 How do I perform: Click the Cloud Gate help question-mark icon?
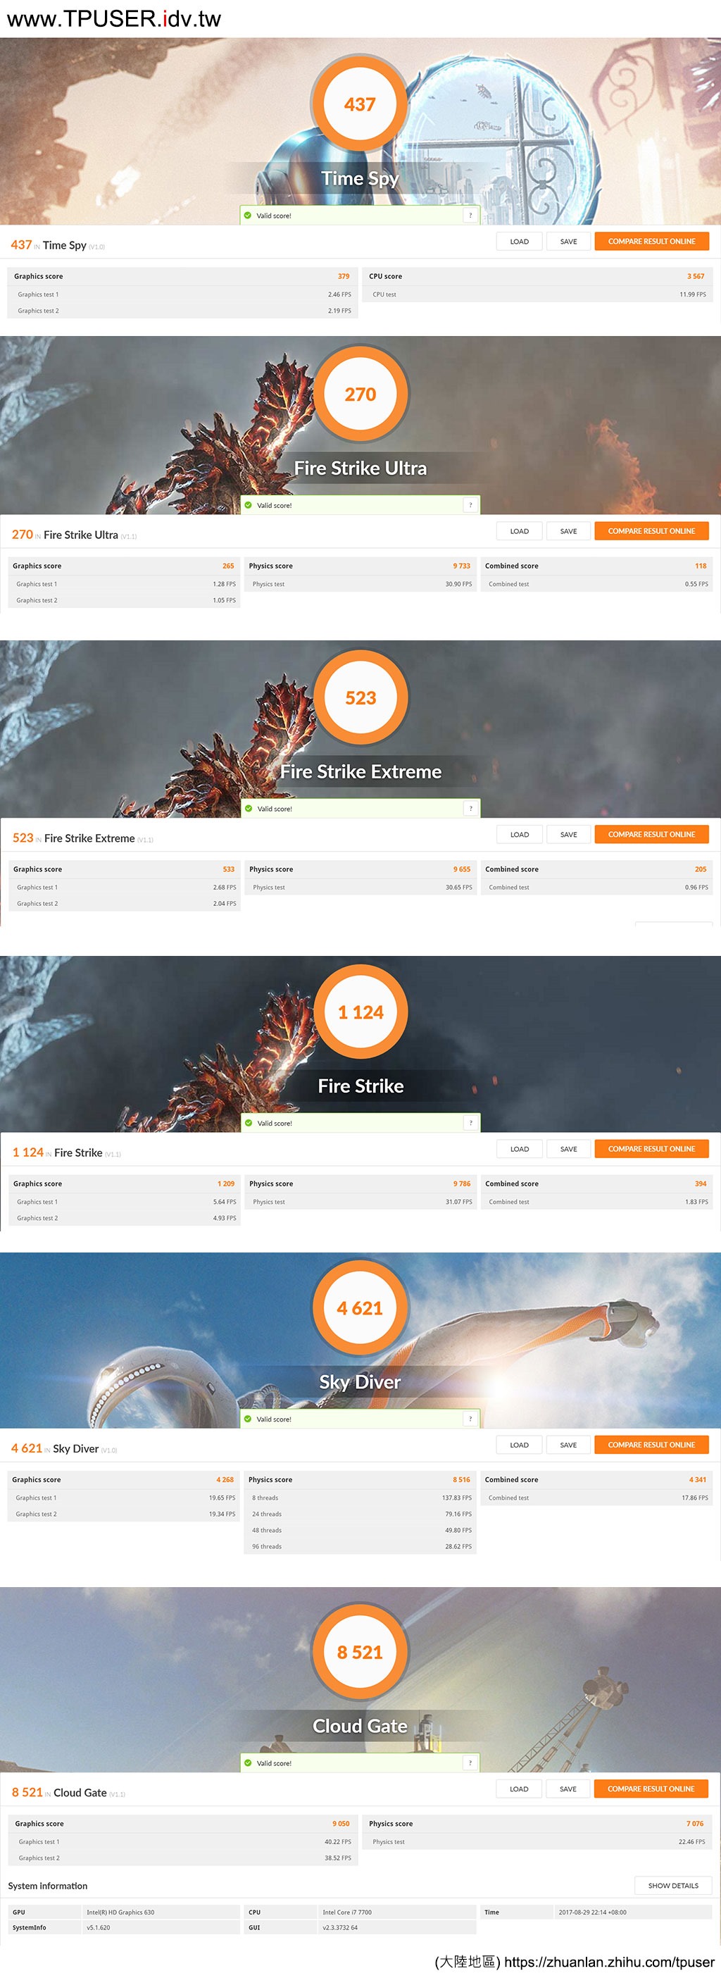[x=470, y=1763]
